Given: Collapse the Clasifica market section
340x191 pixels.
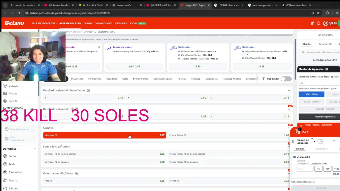Looking at the screenshot, I should (x=289, y=128).
